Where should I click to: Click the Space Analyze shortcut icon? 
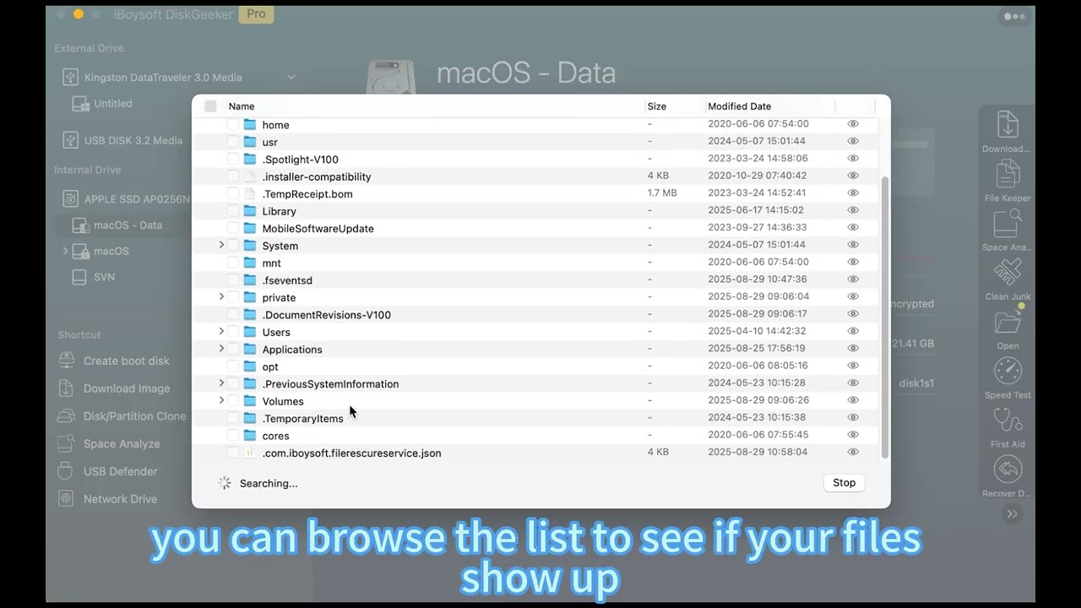tap(67, 443)
